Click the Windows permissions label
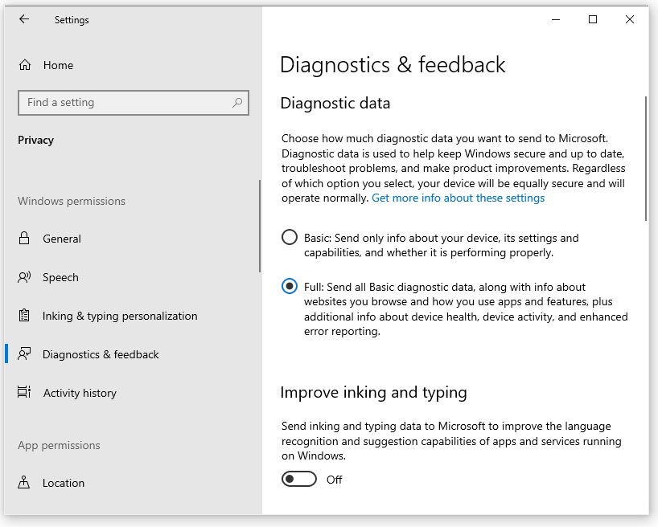This screenshot has height=527, width=658. [72, 202]
